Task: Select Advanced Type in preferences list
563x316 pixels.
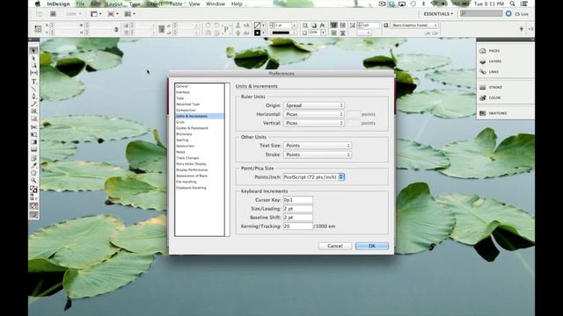Action: [x=187, y=104]
